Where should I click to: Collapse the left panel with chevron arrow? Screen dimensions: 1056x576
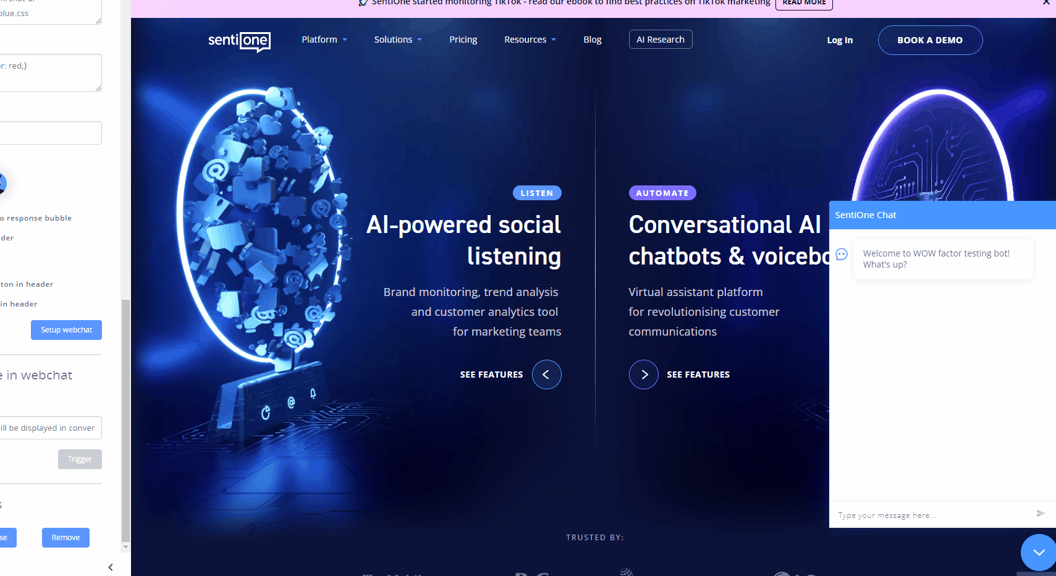coord(111,567)
